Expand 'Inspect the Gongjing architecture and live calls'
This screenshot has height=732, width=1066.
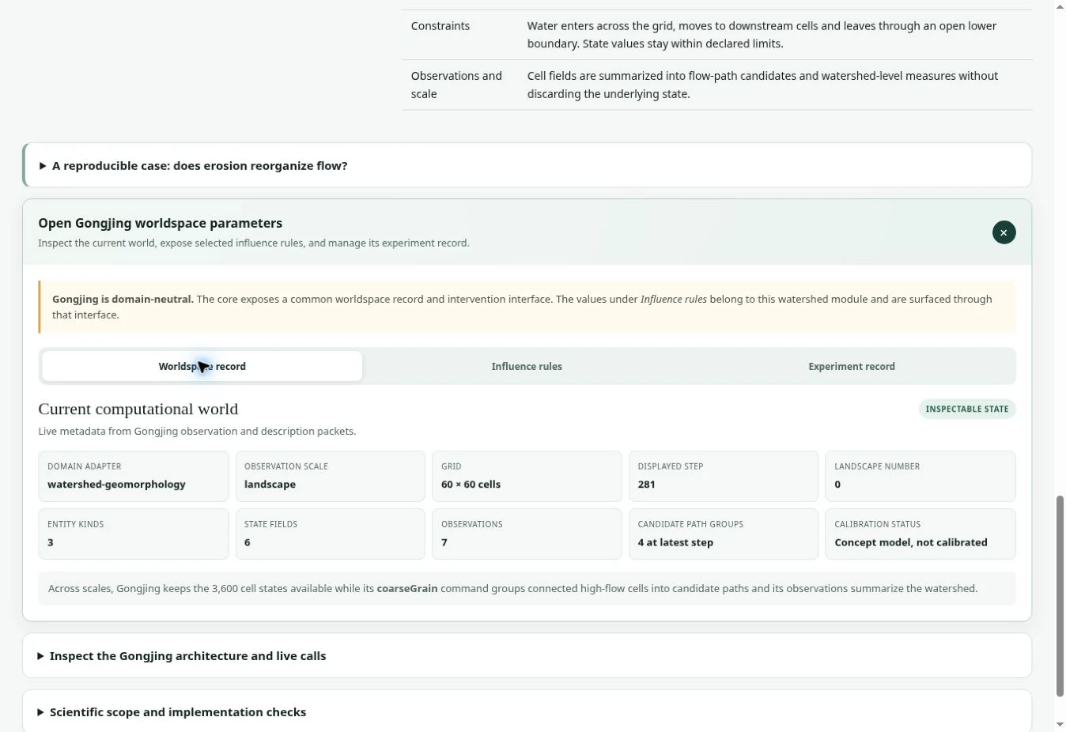point(527,655)
